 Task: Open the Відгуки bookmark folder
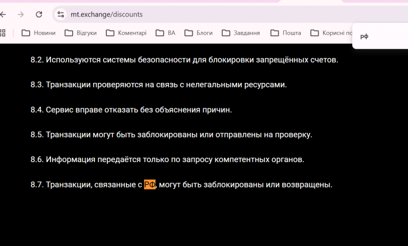pos(81,33)
